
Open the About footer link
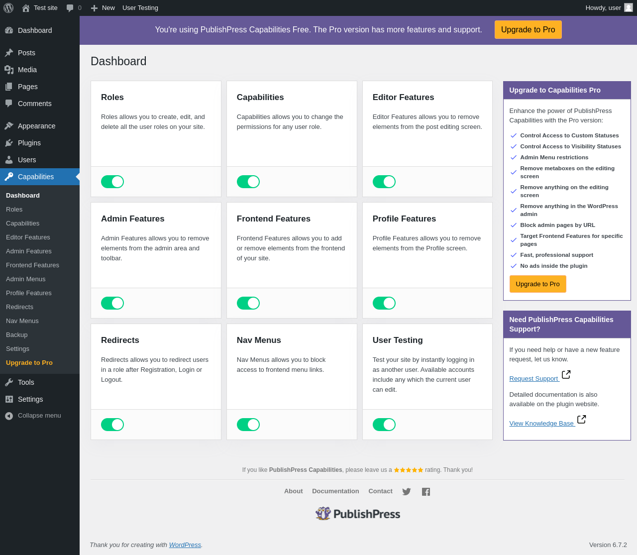[x=293, y=491]
